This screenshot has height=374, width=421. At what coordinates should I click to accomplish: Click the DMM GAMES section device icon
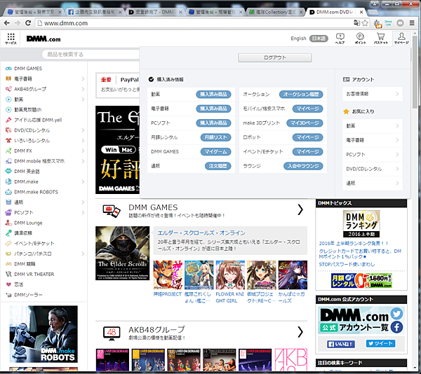[112, 211]
